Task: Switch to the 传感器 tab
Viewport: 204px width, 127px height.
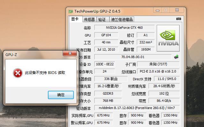Action: [89, 20]
